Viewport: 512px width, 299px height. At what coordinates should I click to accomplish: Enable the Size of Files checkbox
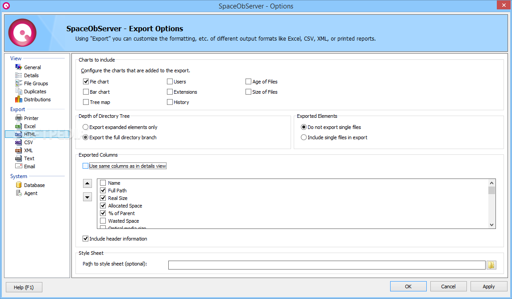pyautogui.click(x=249, y=92)
